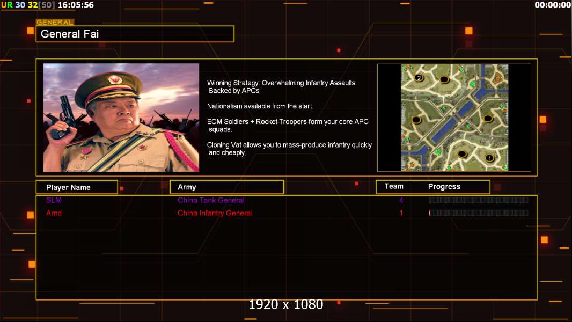Click Amd's loading progress bar
This screenshot has width=572, height=322.
coord(479,213)
